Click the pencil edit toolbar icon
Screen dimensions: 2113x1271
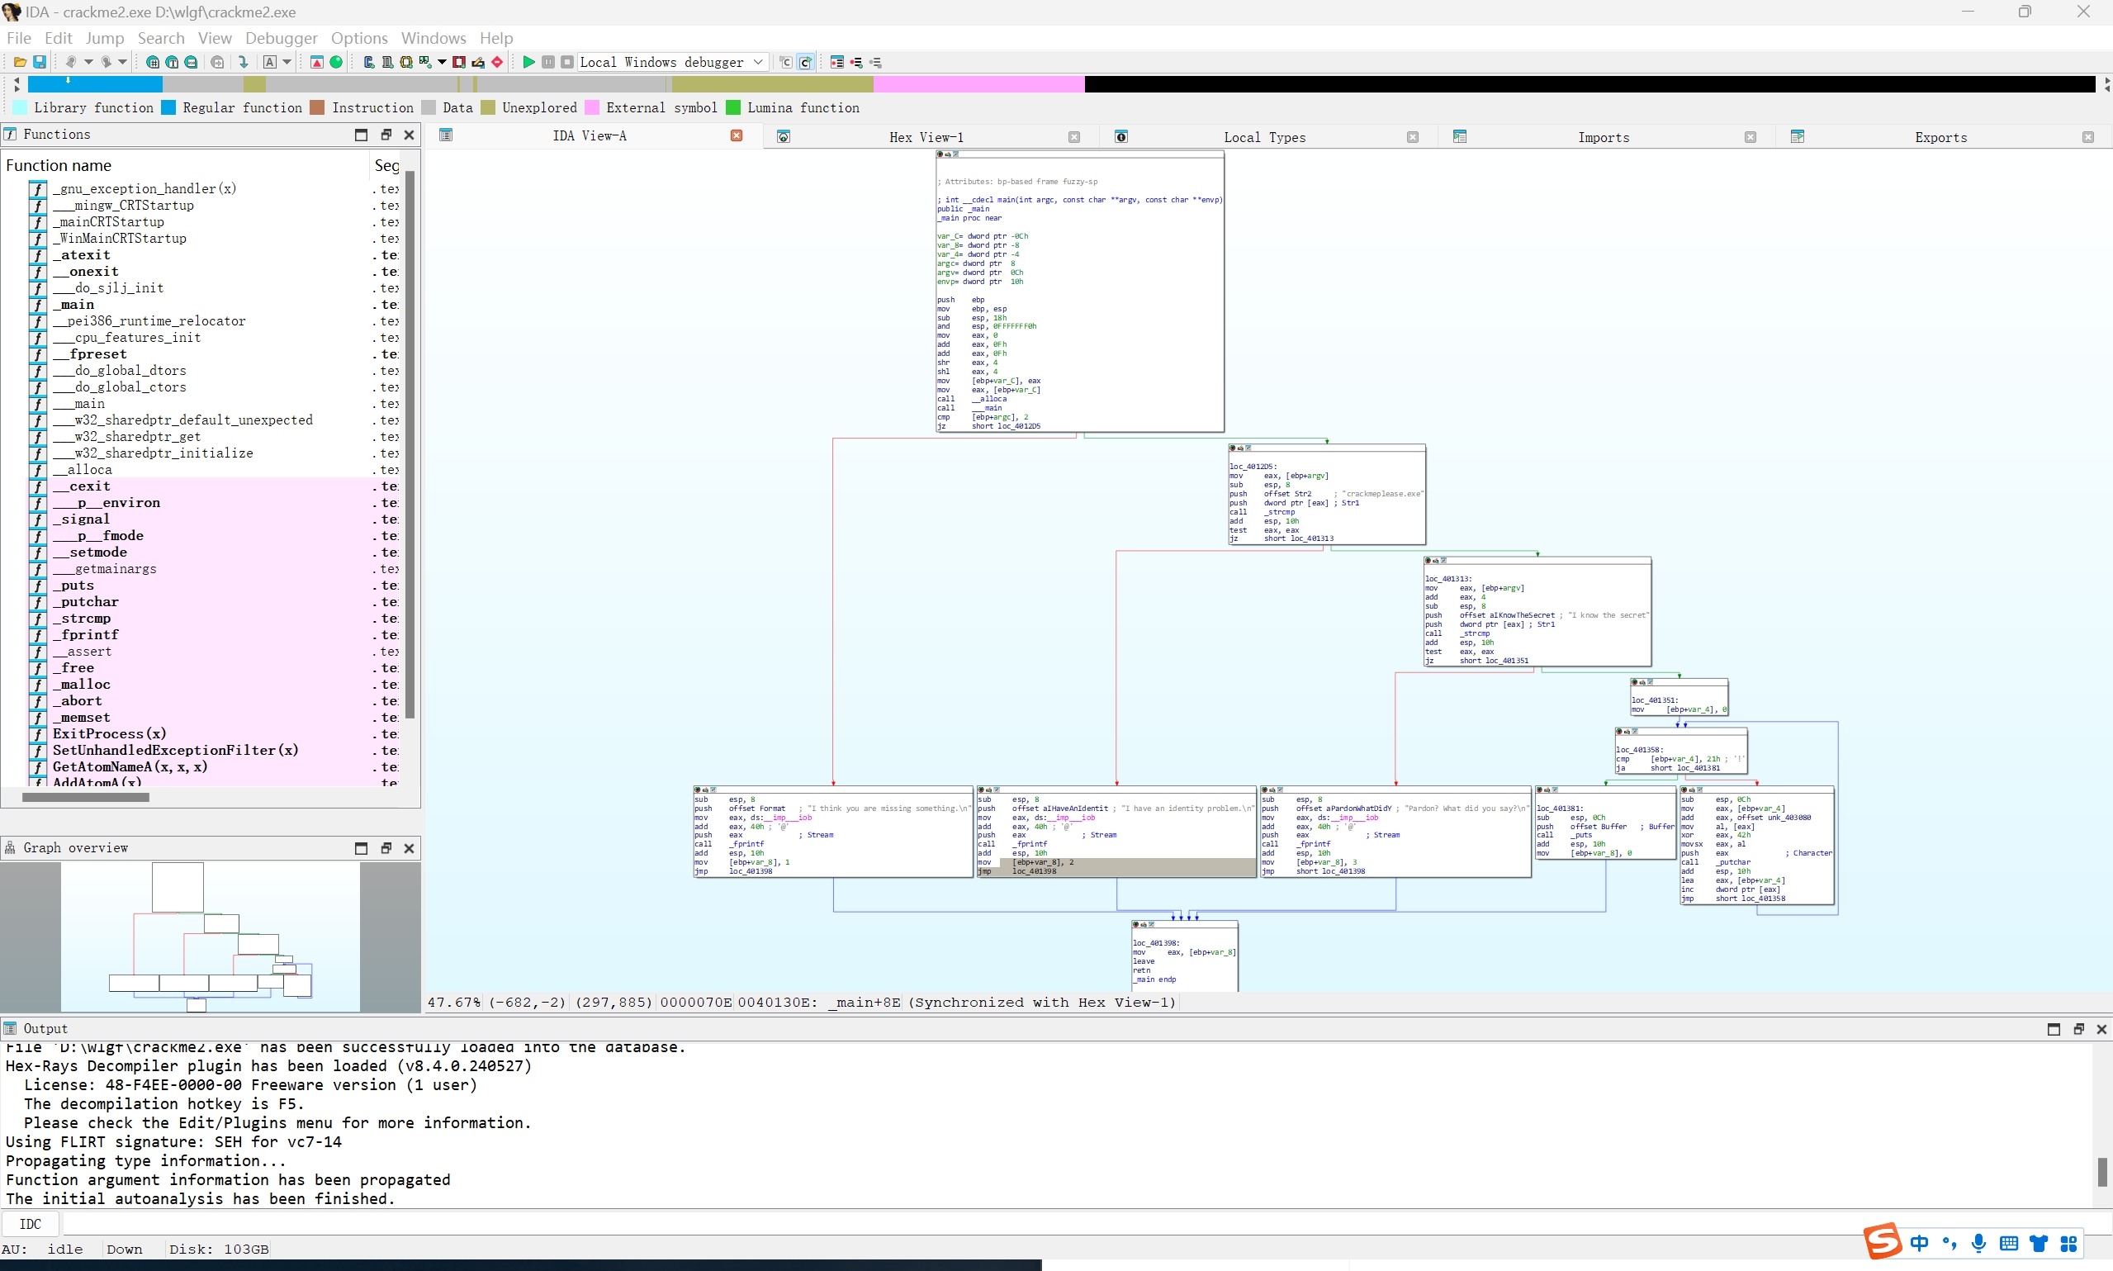coord(479,62)
